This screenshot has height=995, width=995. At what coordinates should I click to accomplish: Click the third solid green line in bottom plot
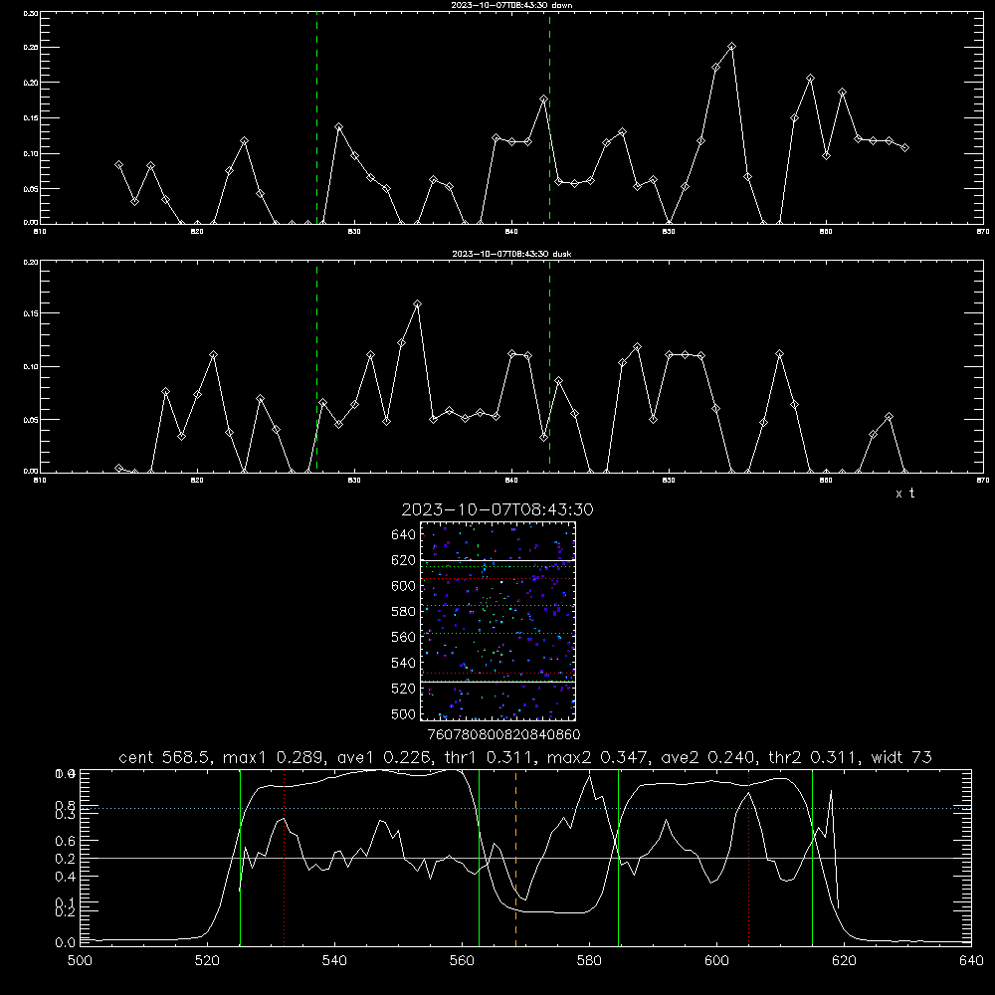pos(618,858)
